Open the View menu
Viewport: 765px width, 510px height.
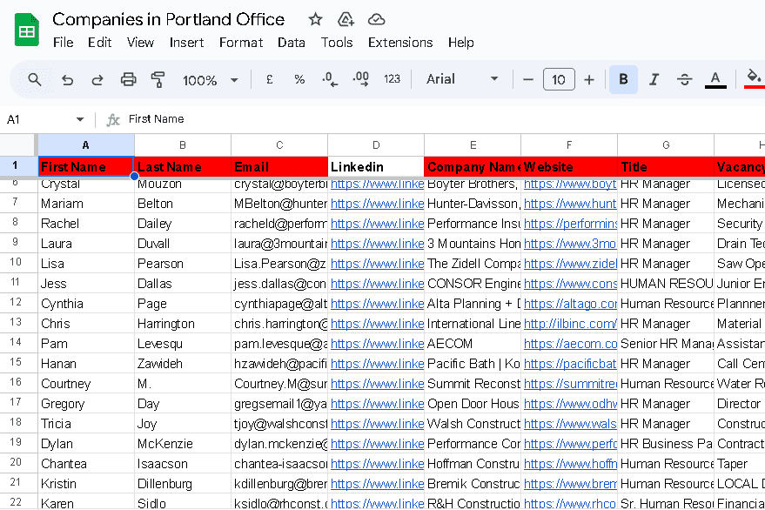pyautogui.click(x=140, y=43)
